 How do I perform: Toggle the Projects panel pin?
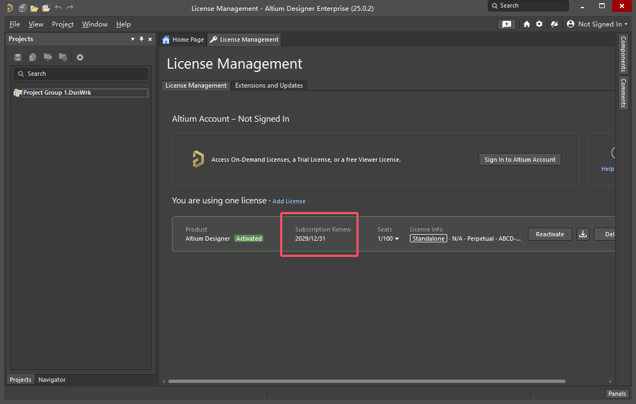point(142,39)
